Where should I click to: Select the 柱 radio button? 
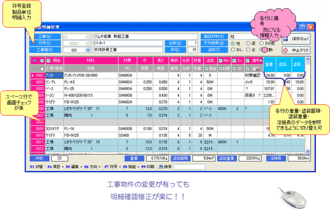pos(233,43)
